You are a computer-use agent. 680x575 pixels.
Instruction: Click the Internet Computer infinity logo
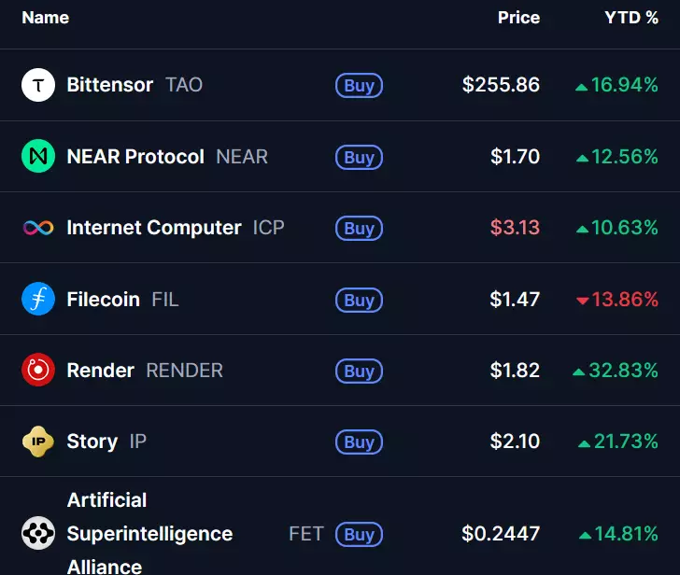point(38,228)
